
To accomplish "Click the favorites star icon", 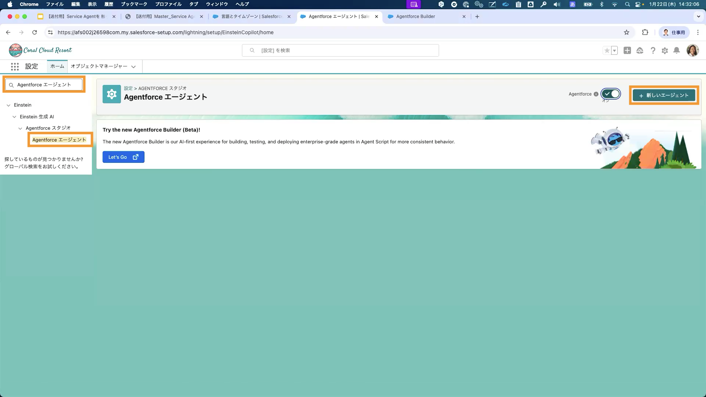I will tap(607, 50).
